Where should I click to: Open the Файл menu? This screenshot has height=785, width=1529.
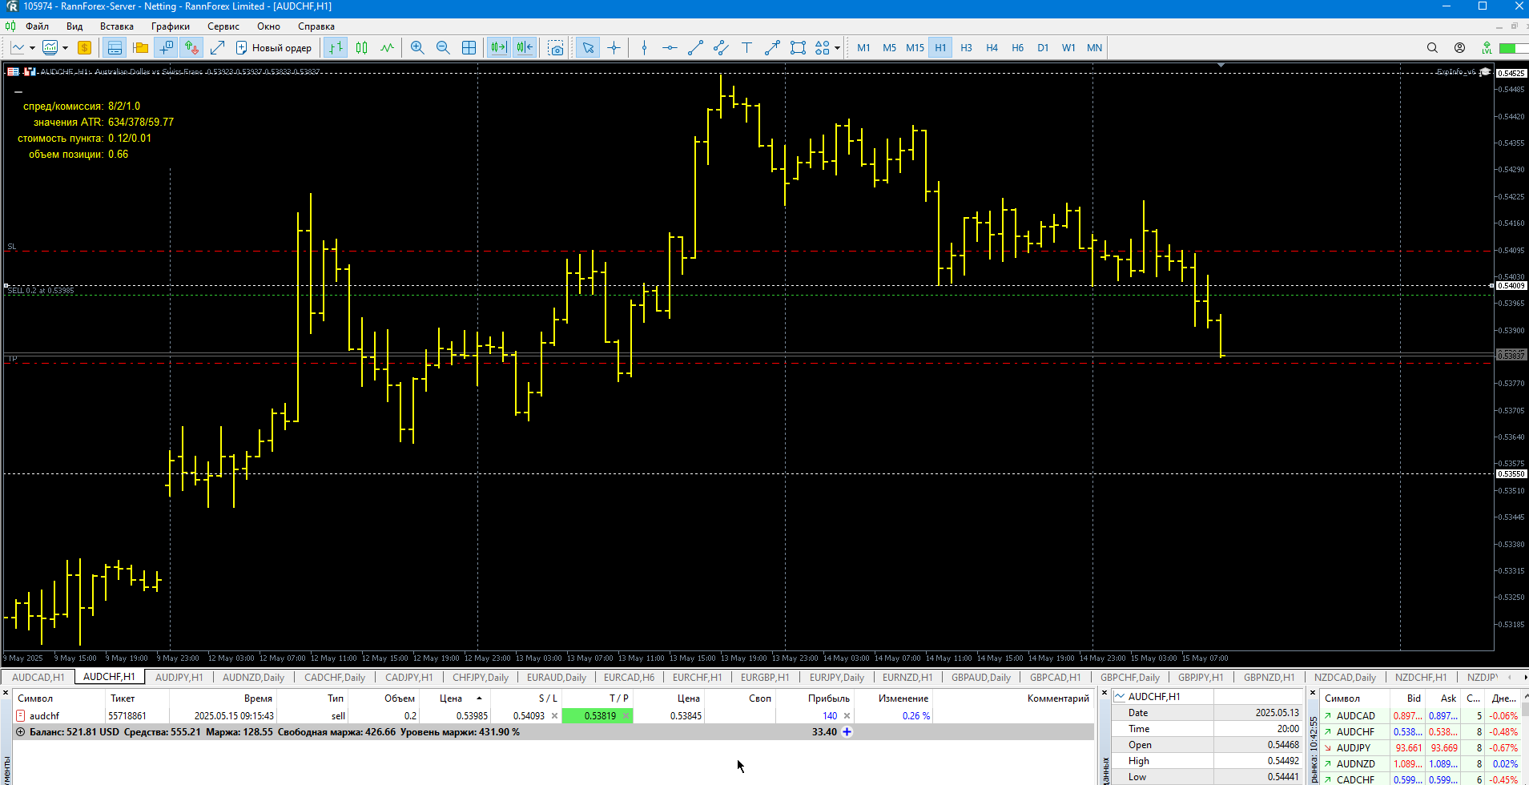[37, 26]
